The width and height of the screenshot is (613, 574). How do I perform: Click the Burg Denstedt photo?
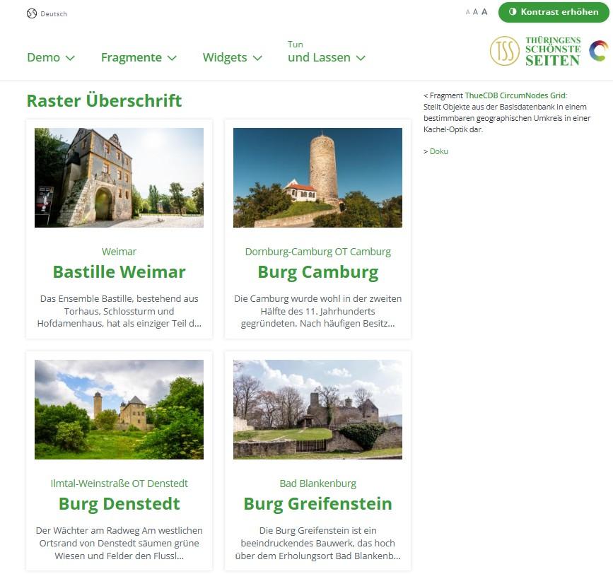[119, 409]
